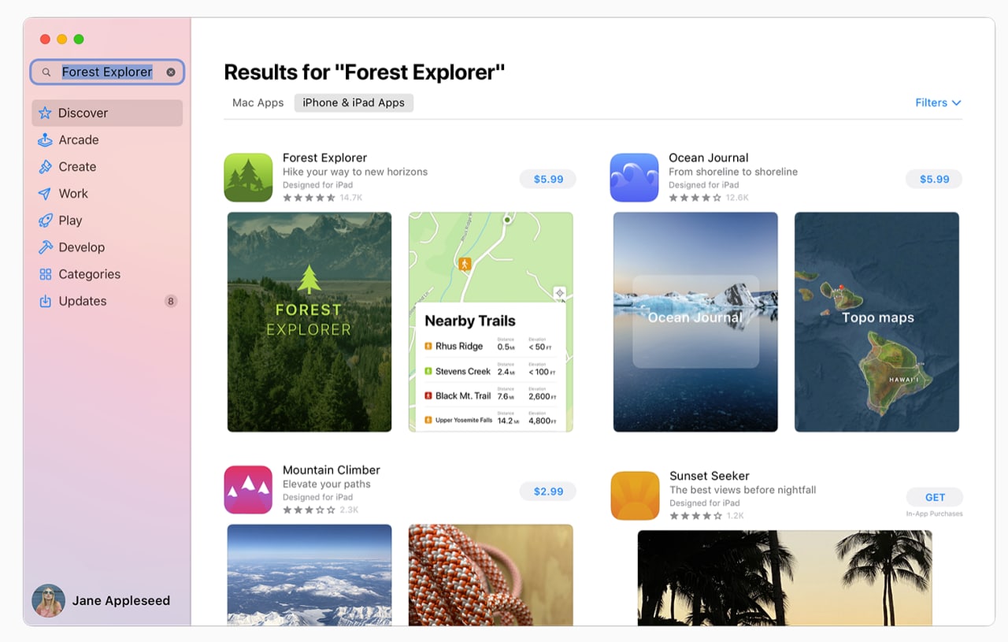Click the GET button for Sunset Seeker
The width and height of the screenshot is (1008, 642).
935,497
